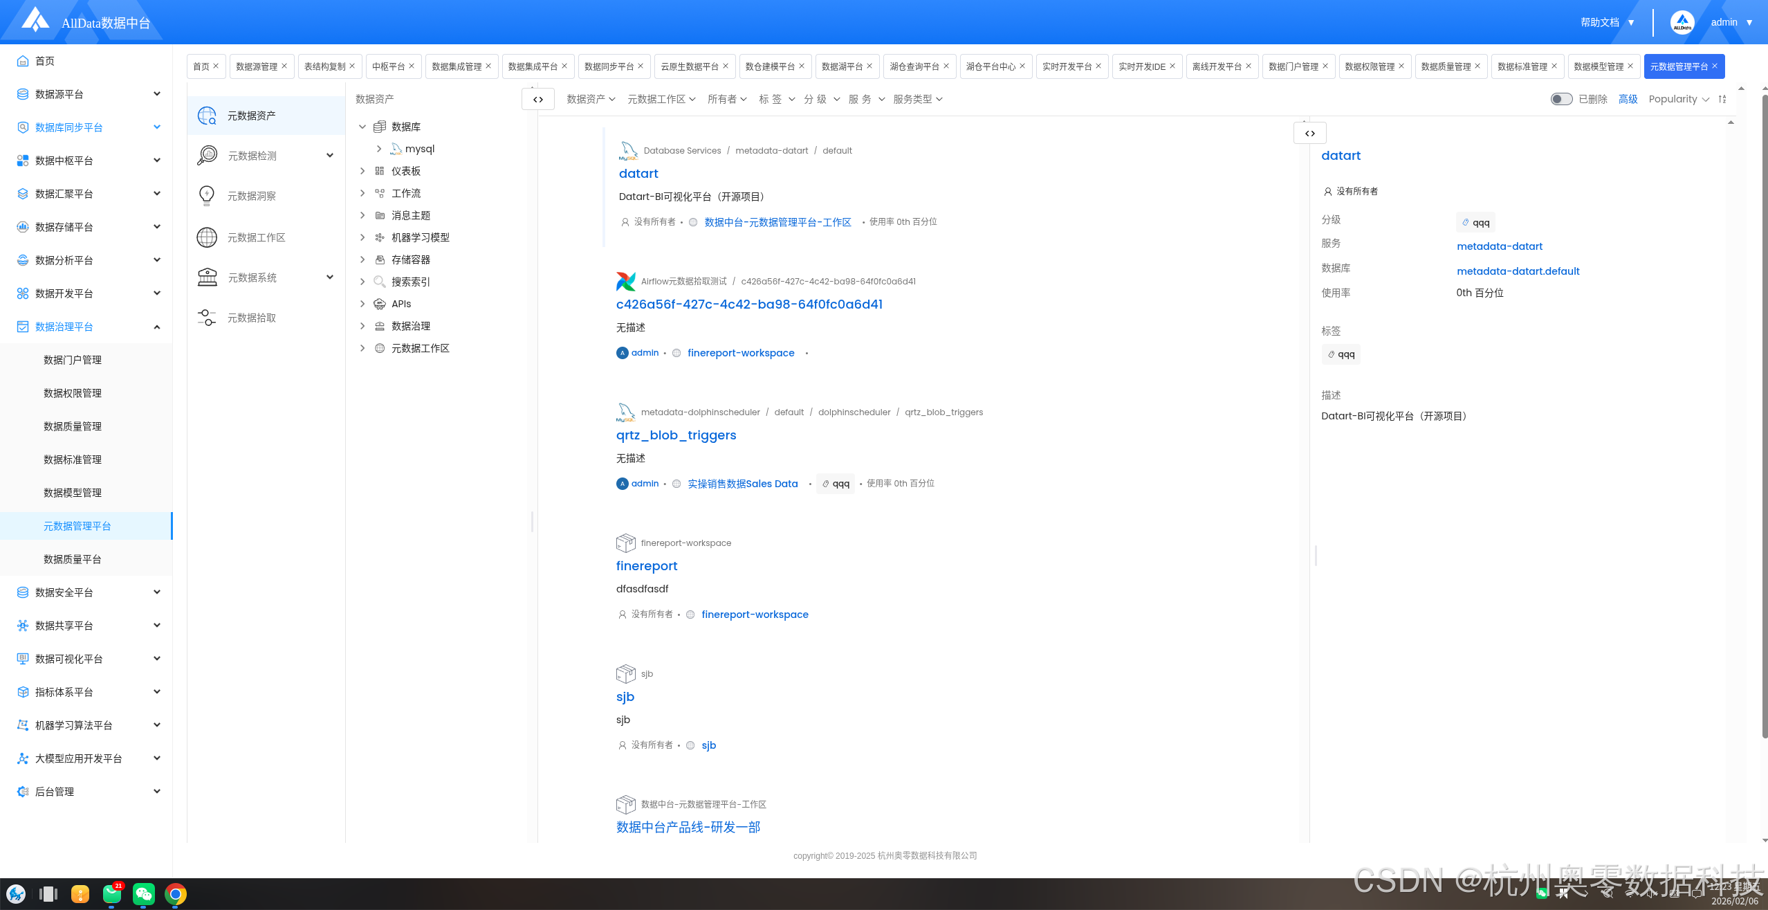Viewport: 1768px width, 910px height.
Task: Open the metadata-datart.default database link
Action: 1518,271
